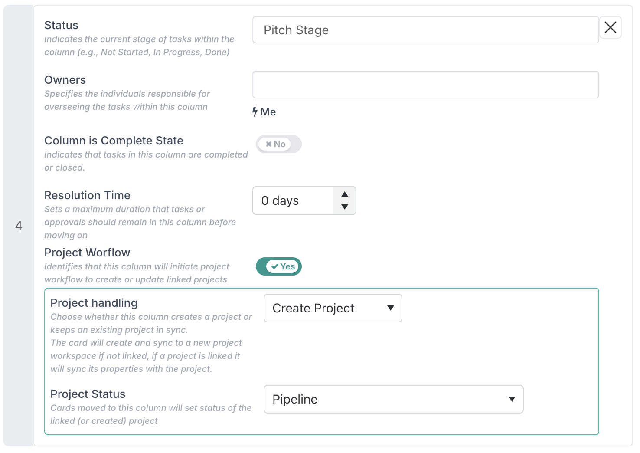Click the x icon inside No toggle
Viewport: 640px width, 453px height.
point(269,144)
